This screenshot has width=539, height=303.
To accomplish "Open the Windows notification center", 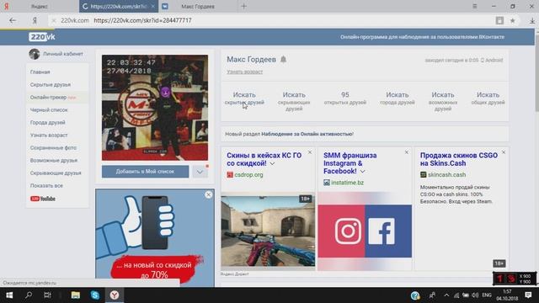I will (528, 295).
